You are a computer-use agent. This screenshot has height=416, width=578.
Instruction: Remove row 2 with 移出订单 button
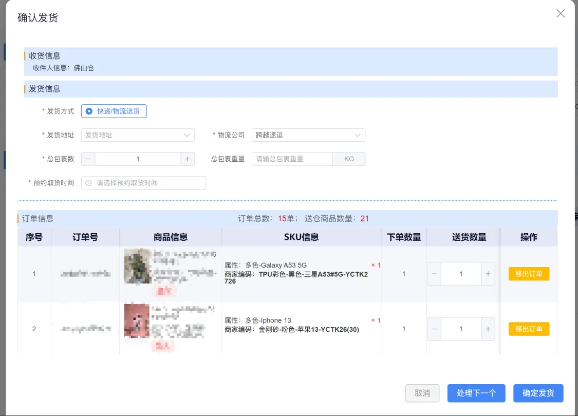coord(529,329)
